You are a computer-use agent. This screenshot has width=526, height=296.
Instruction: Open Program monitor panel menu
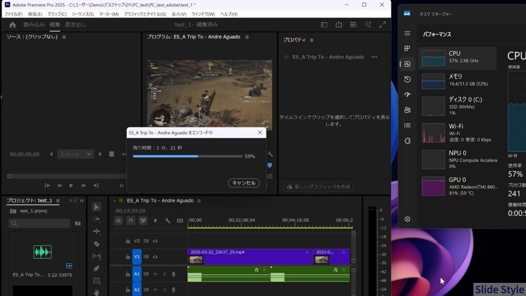[x=247, y=37]
